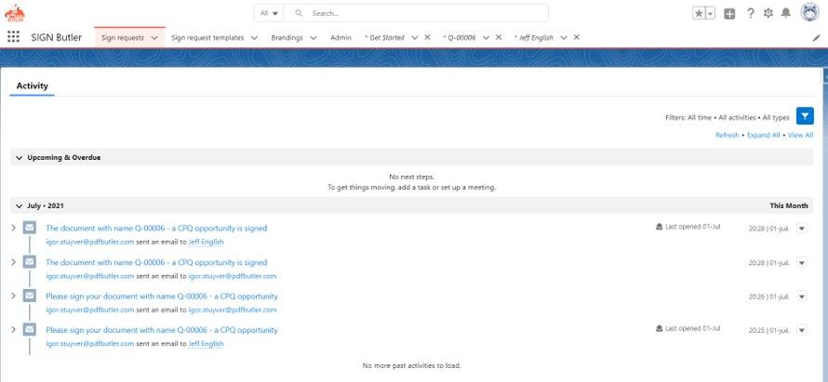
Task: Click email icon of 20:26 row
Action: (30, 296)
